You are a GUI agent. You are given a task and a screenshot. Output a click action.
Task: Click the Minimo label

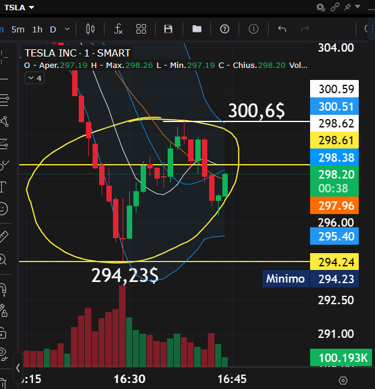(x=285, y=279)
